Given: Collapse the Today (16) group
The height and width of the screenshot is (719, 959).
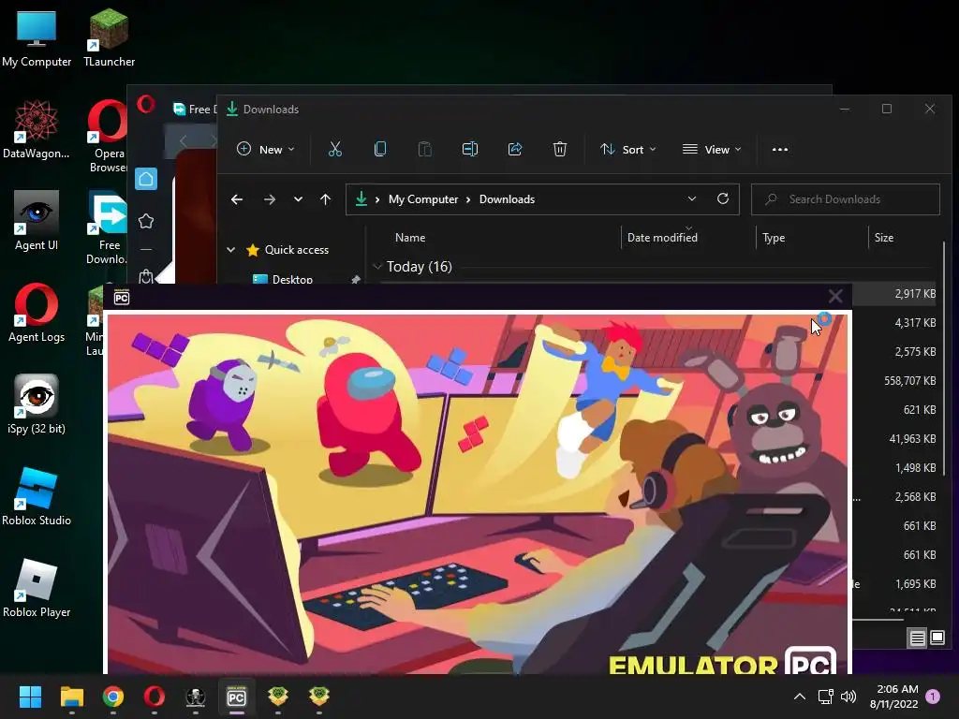Looking at the screenshot, I should pyautogui.click(x=377, y=267).
